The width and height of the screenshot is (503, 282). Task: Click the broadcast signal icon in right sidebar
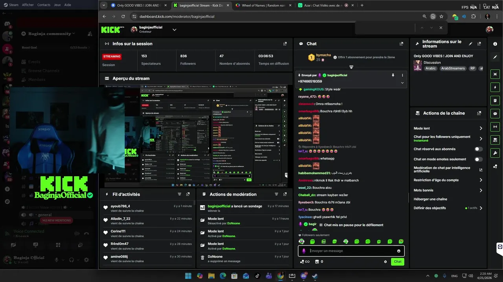(x=495, y=127)
